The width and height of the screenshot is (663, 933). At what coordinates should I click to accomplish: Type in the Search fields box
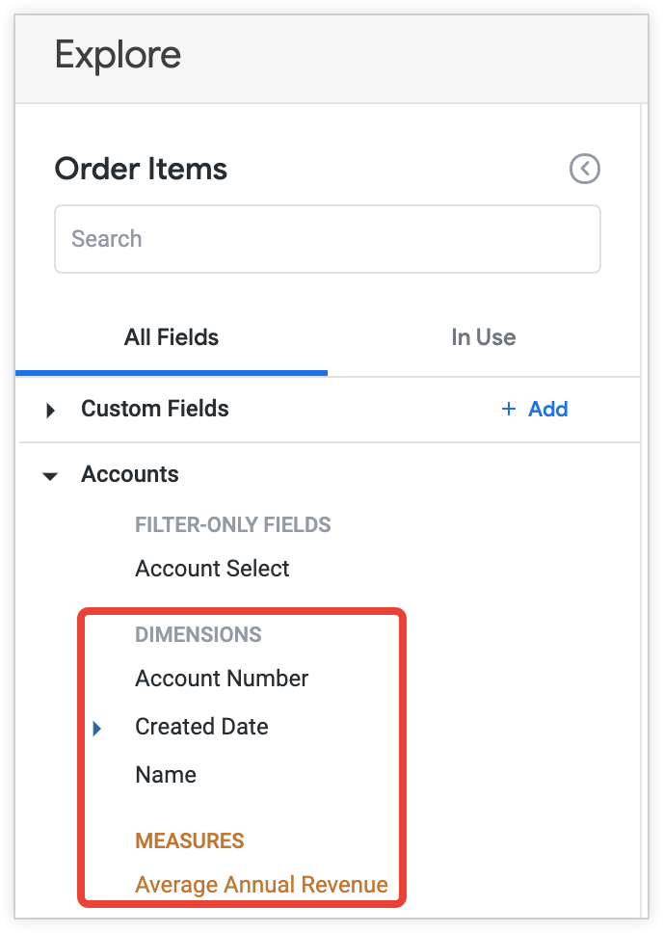328,239
